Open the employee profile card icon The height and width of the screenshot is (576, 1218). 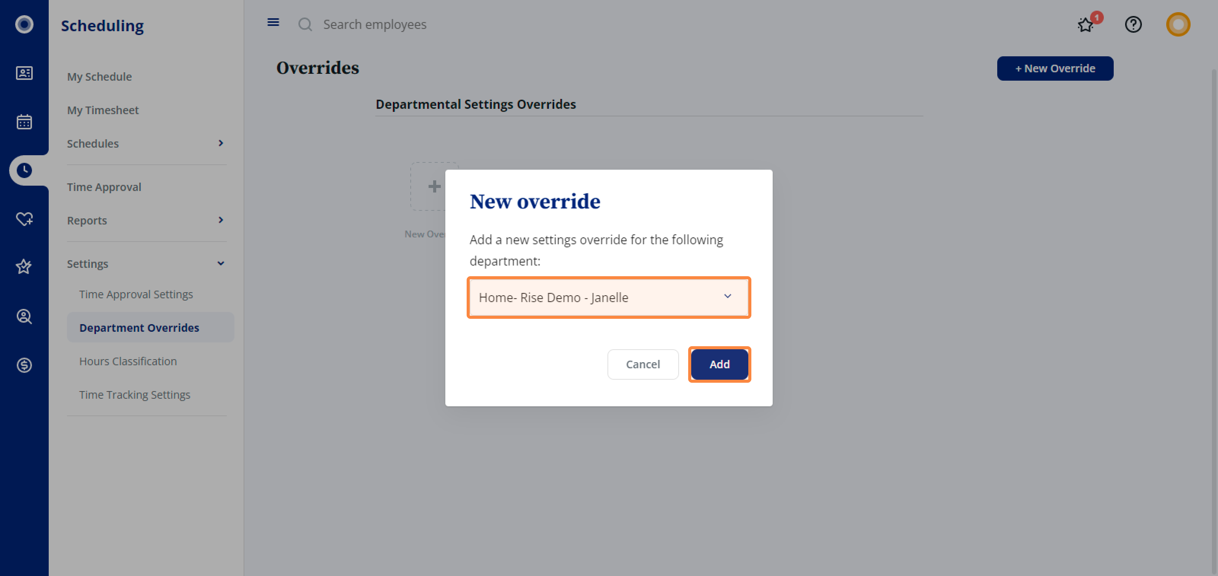[24, 73]
